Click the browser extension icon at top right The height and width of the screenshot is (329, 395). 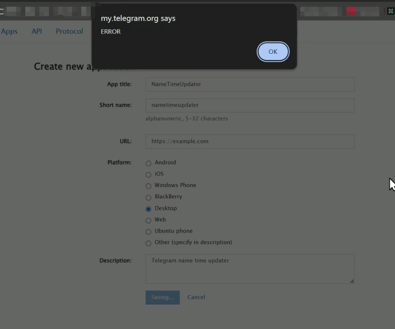pos(390,11)
